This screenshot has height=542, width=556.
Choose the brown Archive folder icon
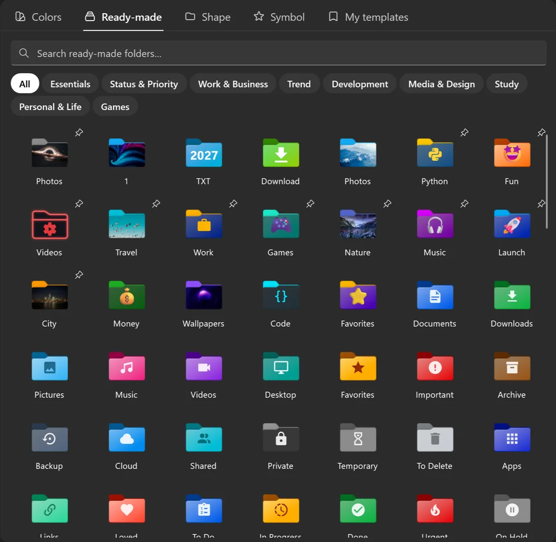[x=512, y=367]
